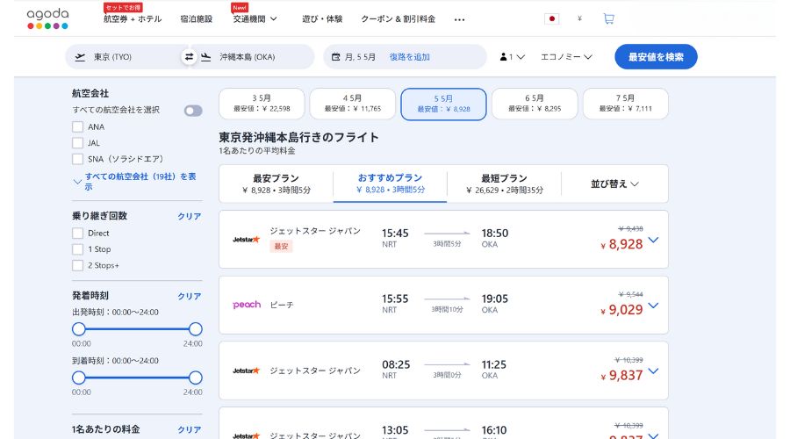Change currency with the yen symbol
The height and width of the screenshot is (439, 790).
coord(580,19)
